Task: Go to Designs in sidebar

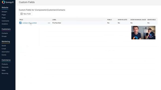Action: tap(4, 12)
